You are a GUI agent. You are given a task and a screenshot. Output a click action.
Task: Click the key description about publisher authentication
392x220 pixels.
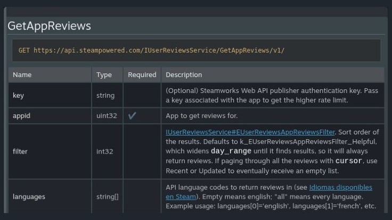click(272, 95)
